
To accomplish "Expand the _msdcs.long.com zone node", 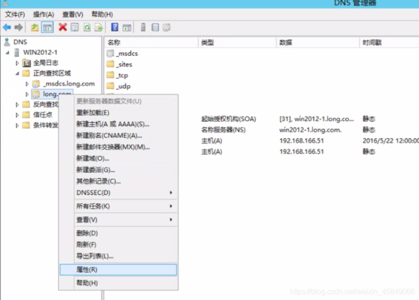I will point(27,84).
